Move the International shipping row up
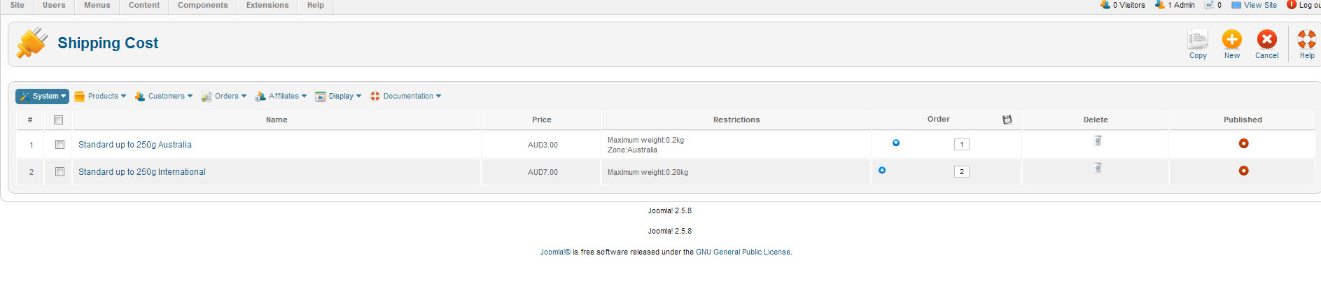This screenshot has width=1321, height=286. (882, 170)
